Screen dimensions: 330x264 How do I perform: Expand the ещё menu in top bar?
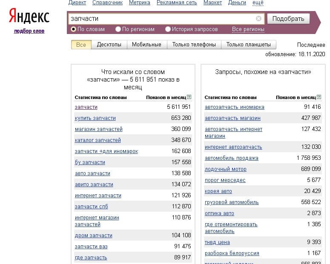(258, 3)
